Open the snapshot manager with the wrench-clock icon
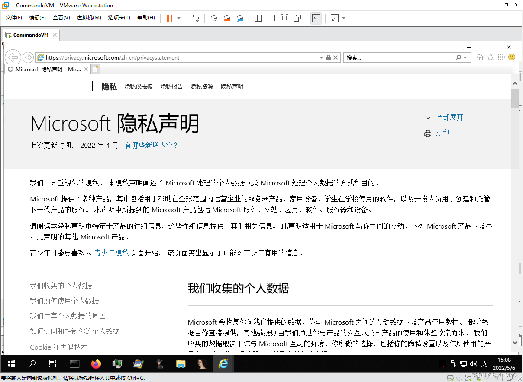 240,18
